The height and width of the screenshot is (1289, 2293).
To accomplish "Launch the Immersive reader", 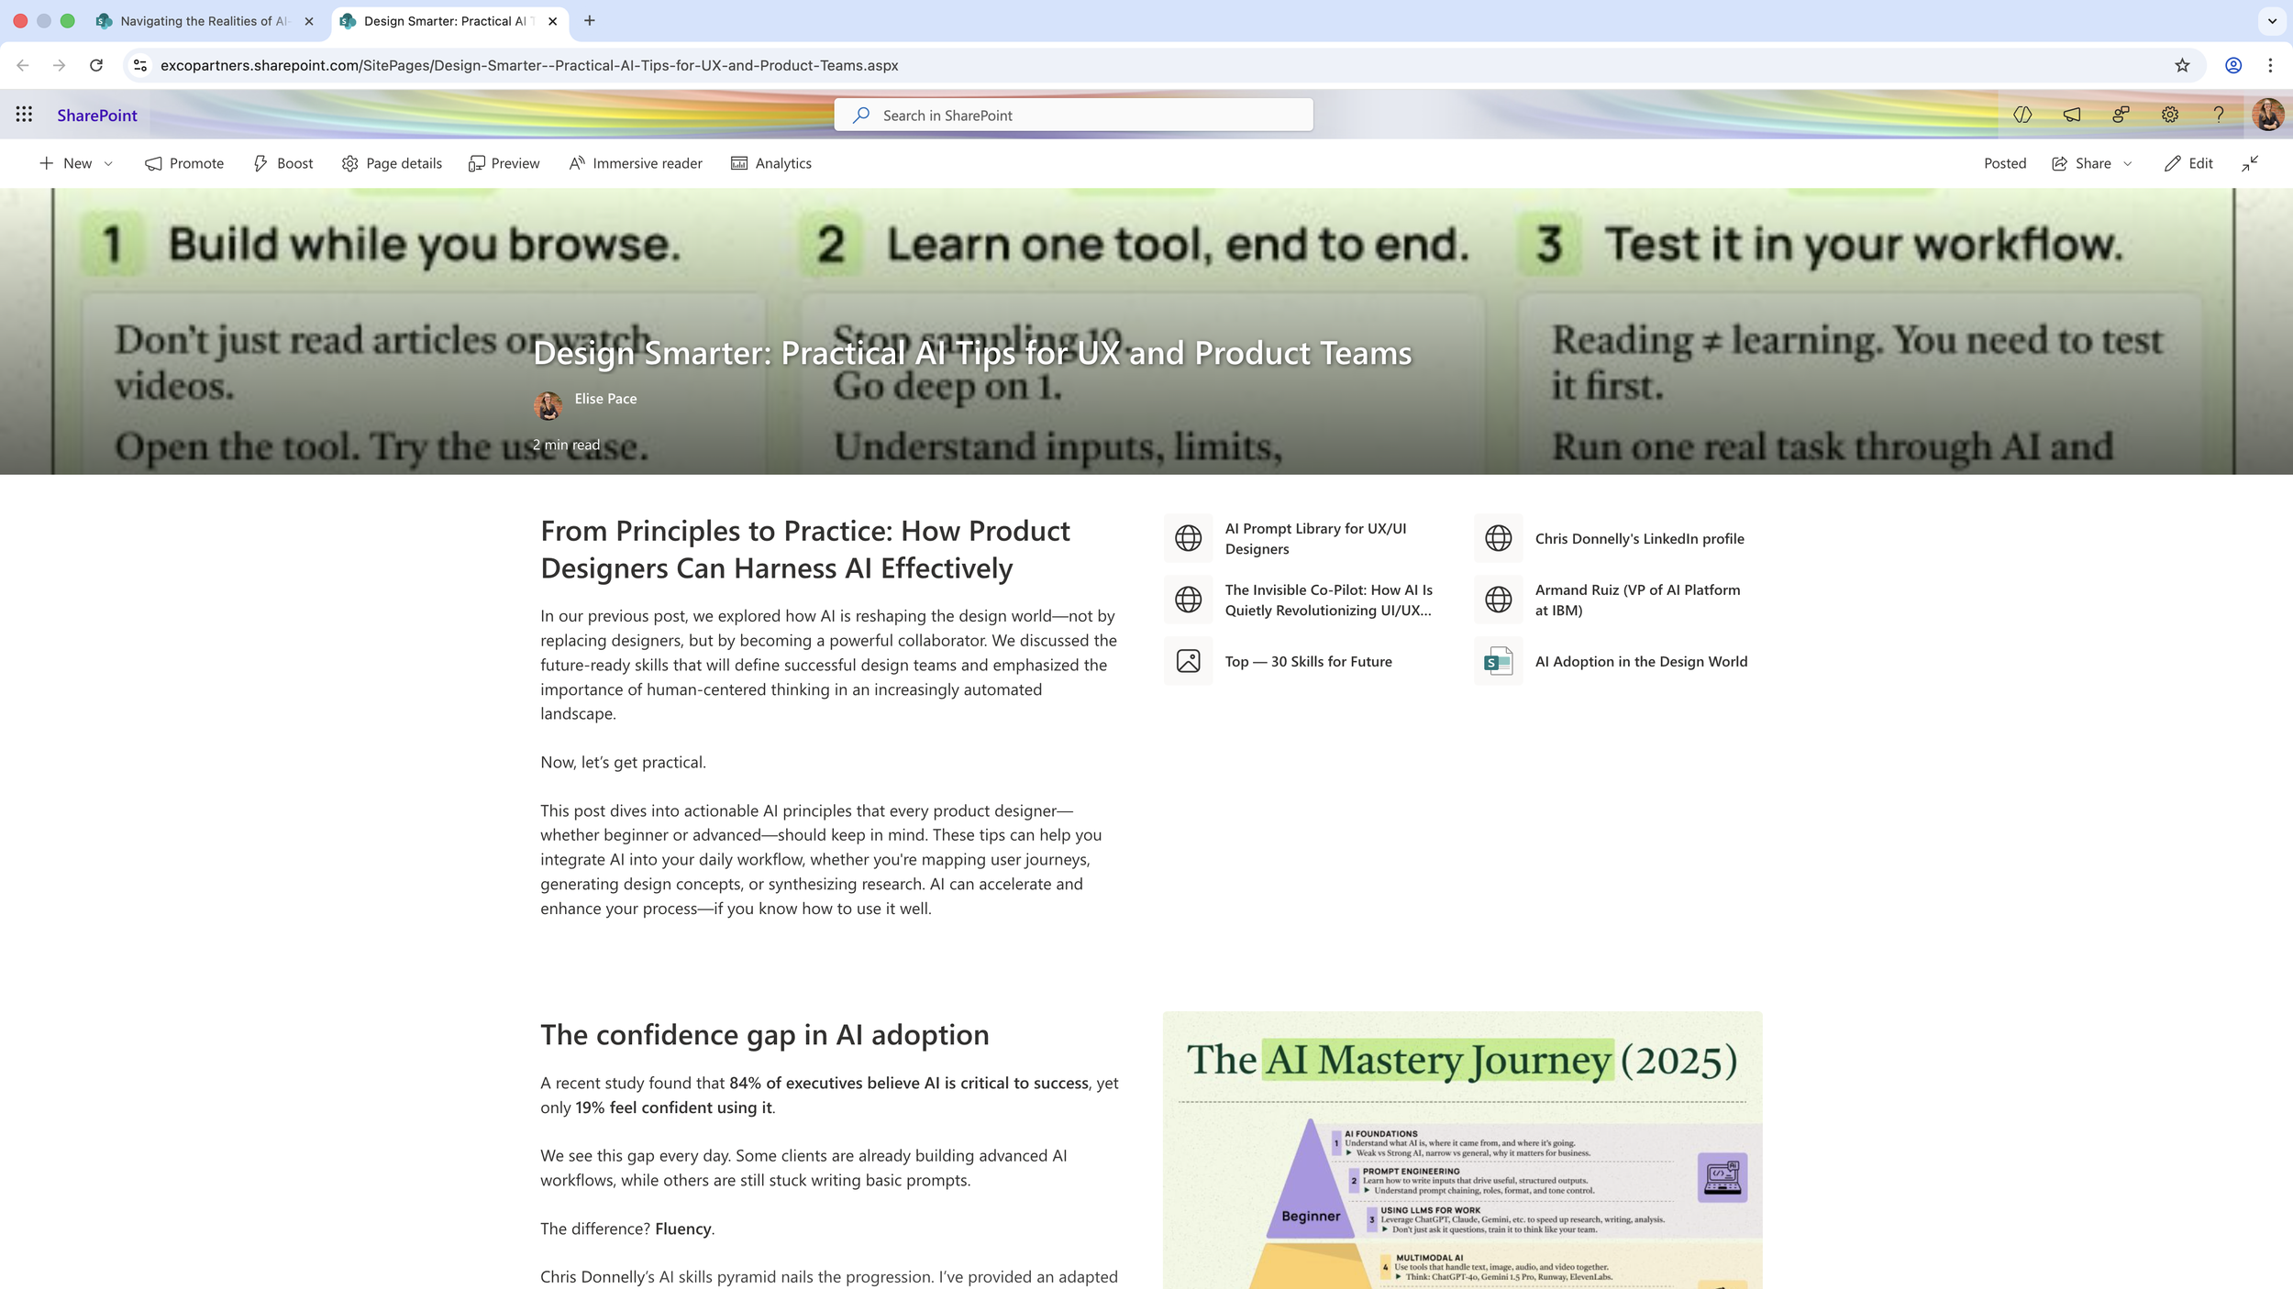I will tap(636, 163).
